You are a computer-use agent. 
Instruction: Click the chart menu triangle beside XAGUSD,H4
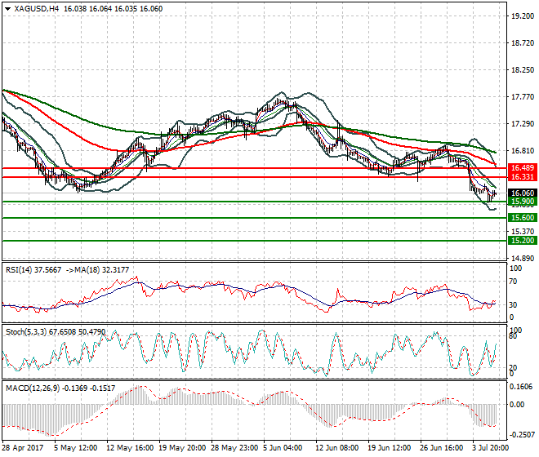(8, 9)
